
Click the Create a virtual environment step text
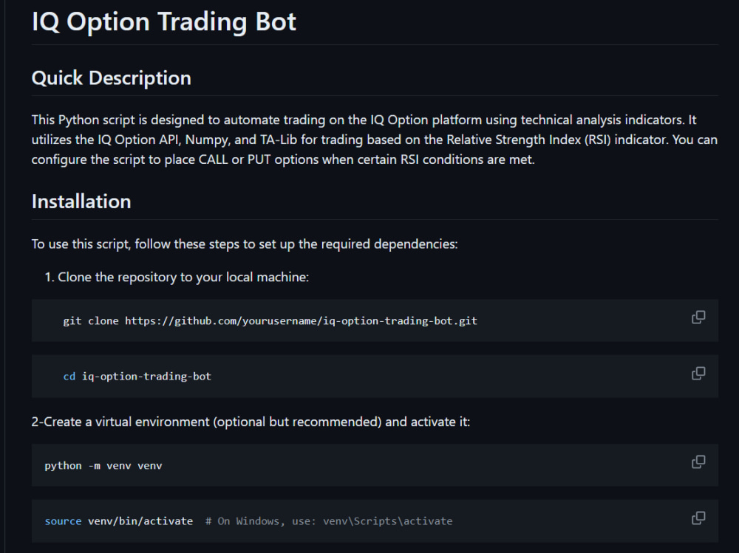click(x=251, y=422)
